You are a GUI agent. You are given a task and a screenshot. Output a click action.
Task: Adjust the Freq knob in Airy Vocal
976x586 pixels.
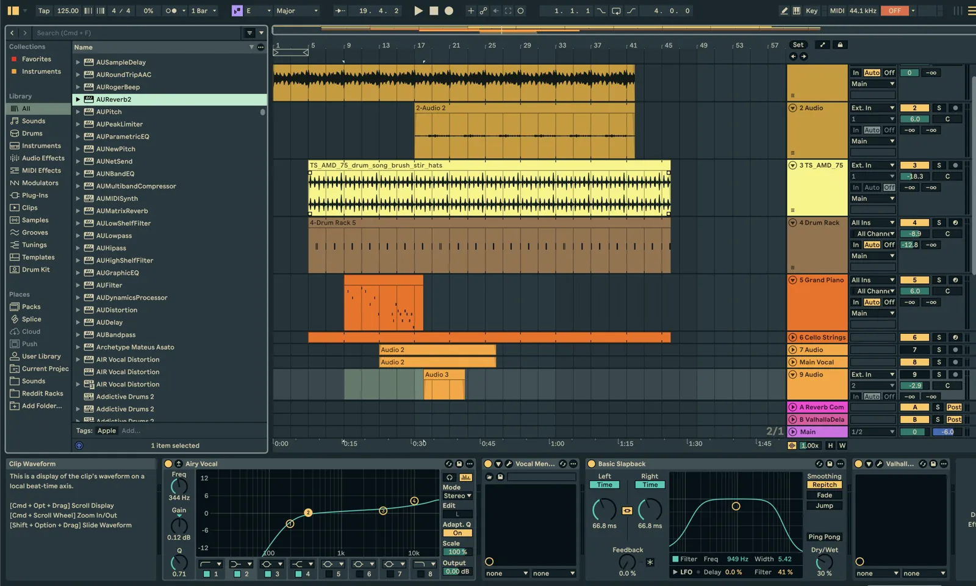pos(179,487)
